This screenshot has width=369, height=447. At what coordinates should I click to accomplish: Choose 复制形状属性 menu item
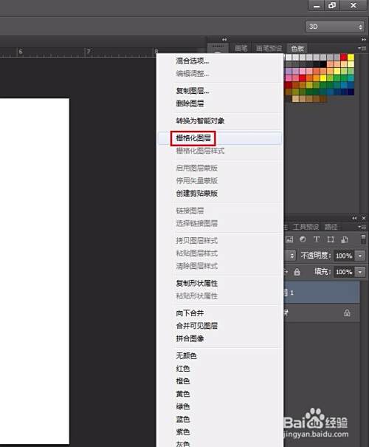pyautogui.click(x=220, y=284)
